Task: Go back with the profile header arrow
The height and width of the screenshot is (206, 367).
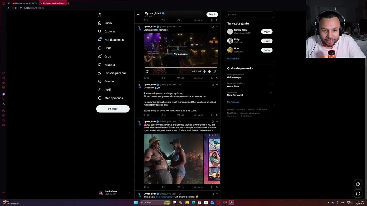Action: (138, 14)
